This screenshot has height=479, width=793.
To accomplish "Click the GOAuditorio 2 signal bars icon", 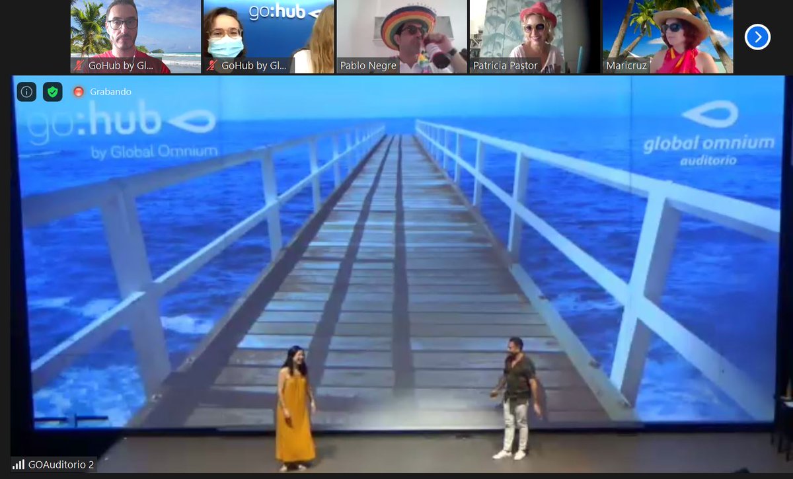I will coord(19,464).
